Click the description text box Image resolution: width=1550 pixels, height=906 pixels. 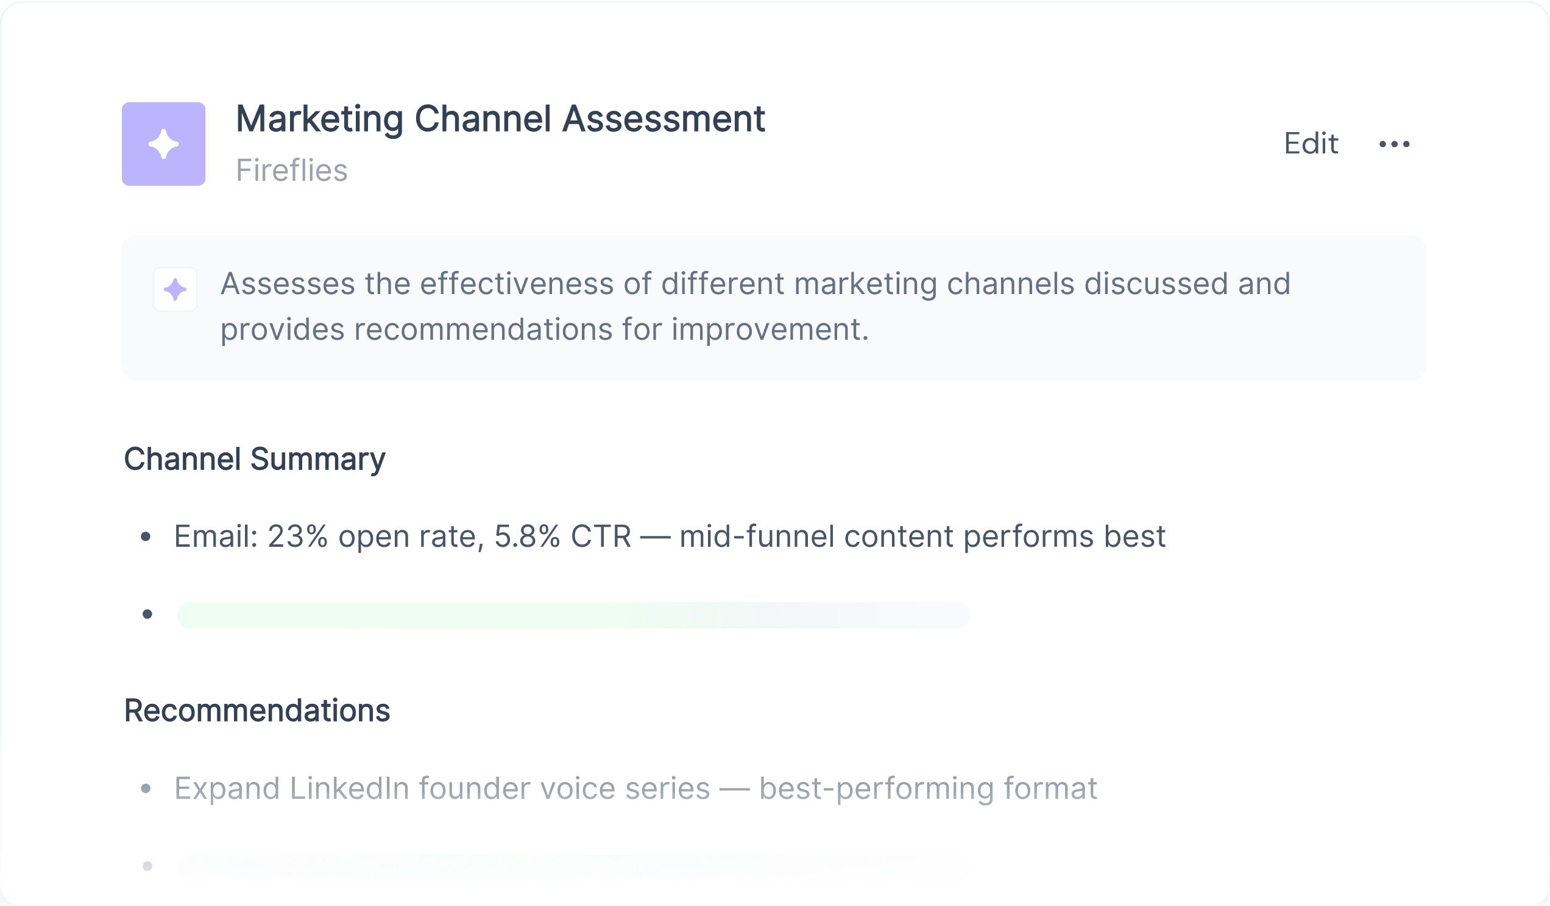[x=774, y=308]
